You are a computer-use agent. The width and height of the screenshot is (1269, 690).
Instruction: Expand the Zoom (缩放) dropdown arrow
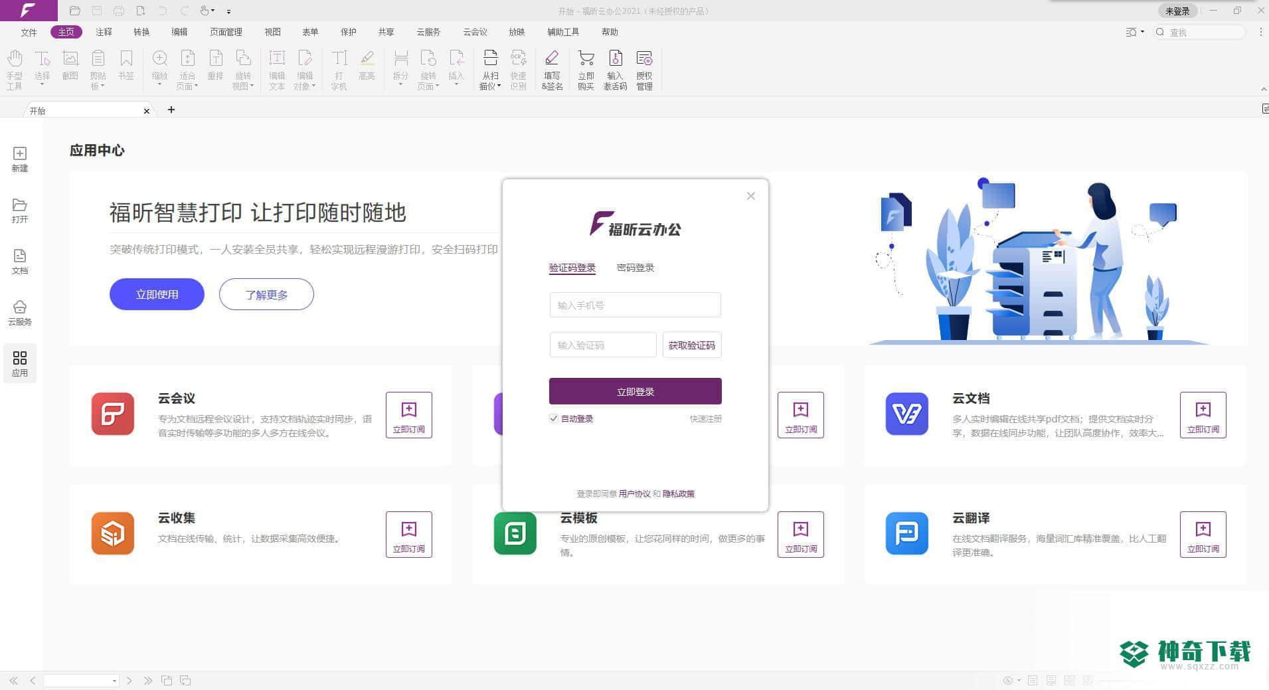click(x=159, y=85)
